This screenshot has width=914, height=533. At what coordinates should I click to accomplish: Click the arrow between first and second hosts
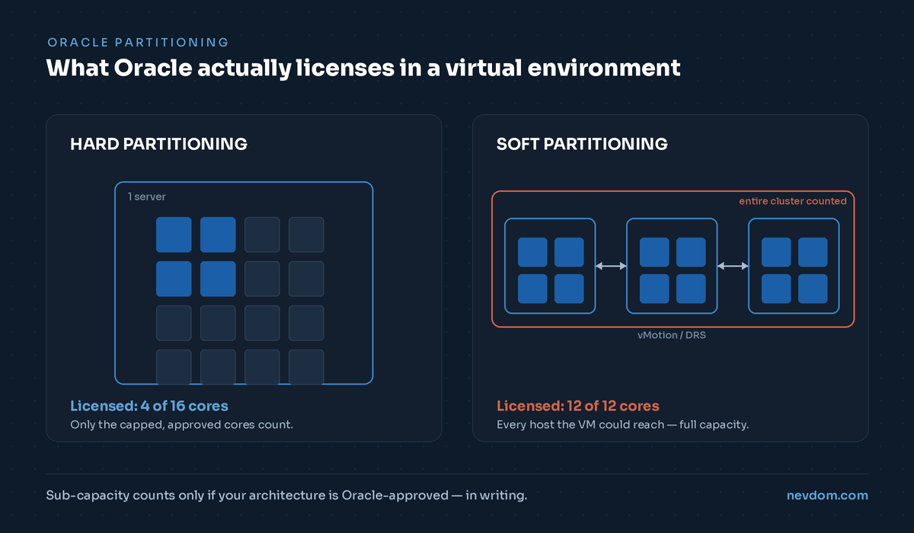pos(611,266)
